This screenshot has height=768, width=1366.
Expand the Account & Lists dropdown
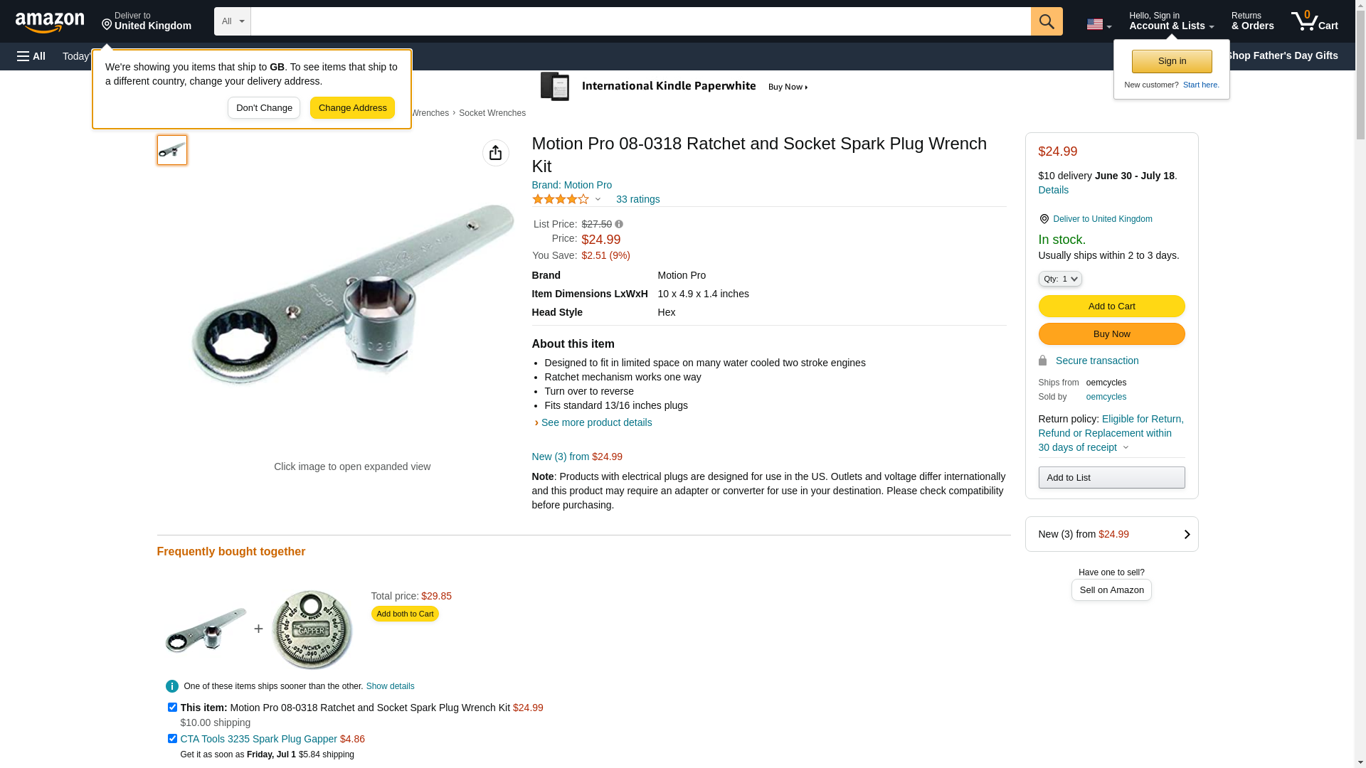tap(1171, 21)
